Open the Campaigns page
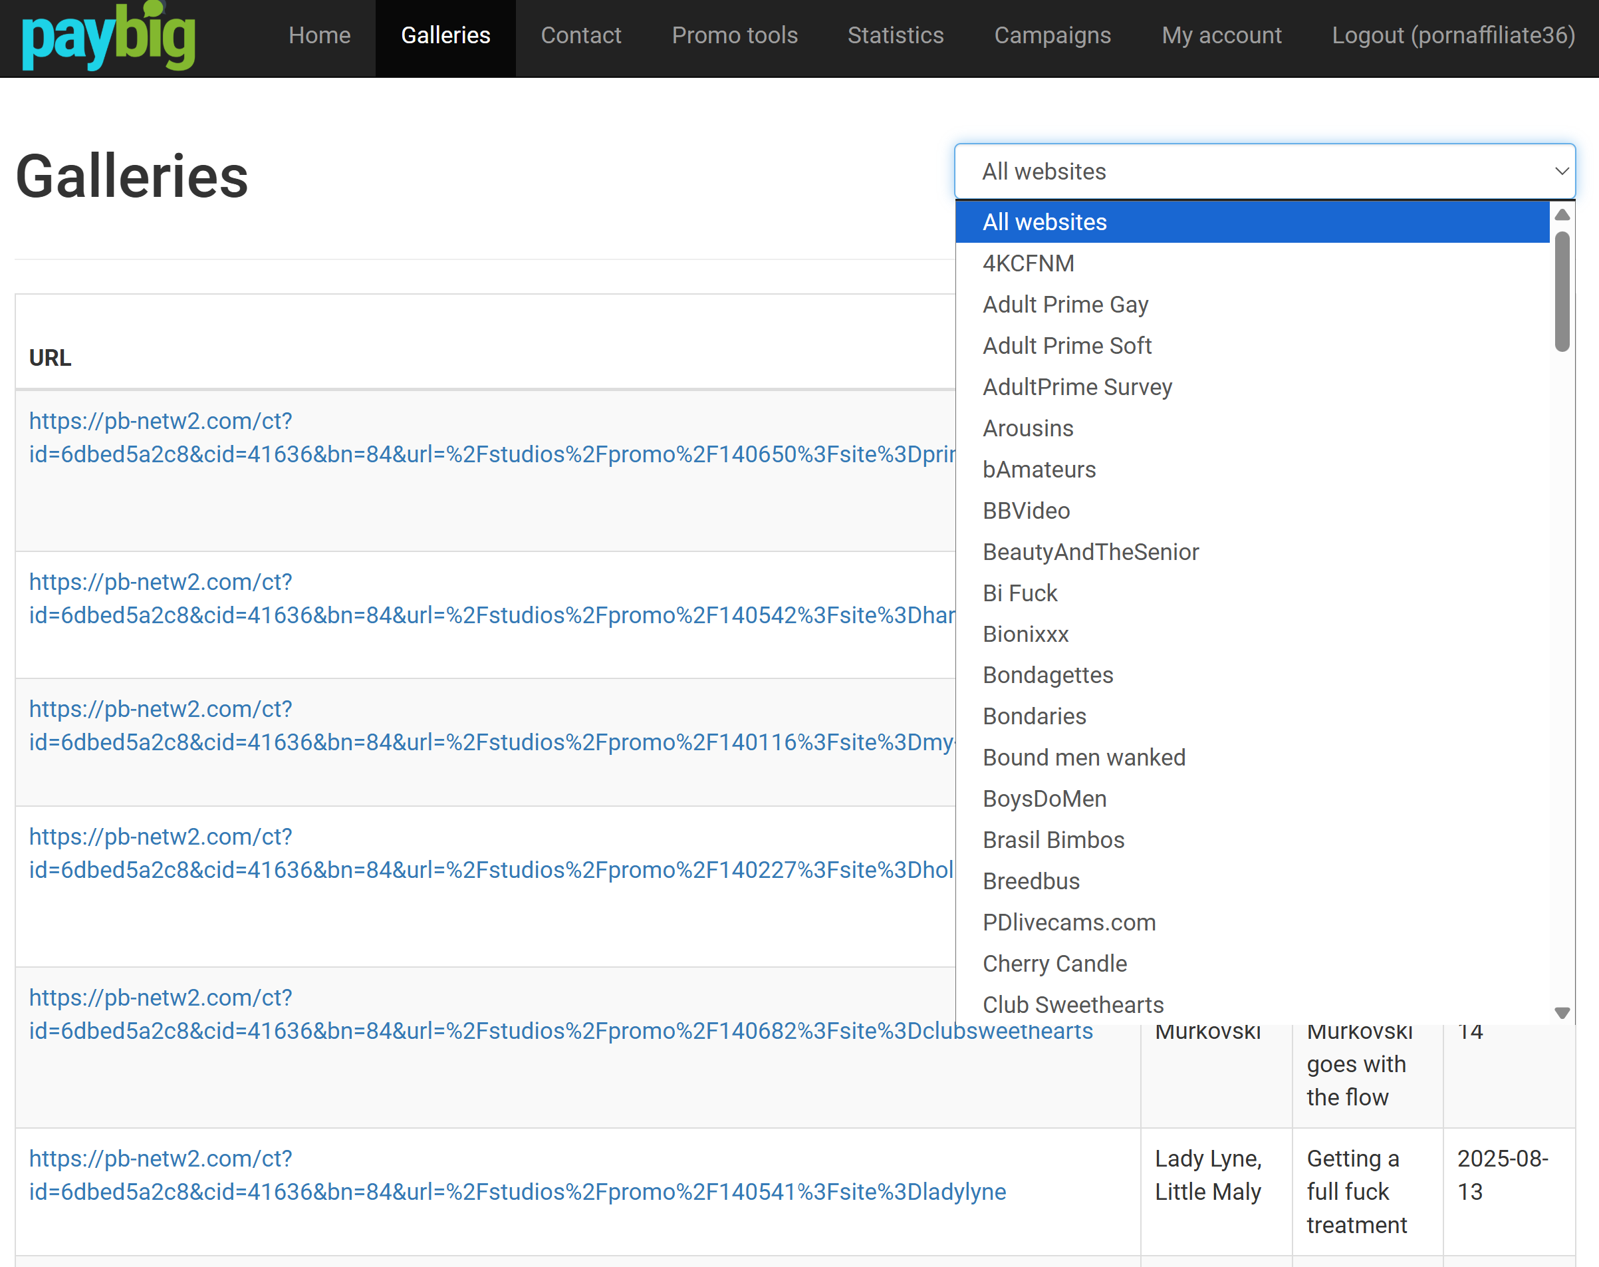The width and height of the screenshot is (1599, 1267). point(1052,36)
